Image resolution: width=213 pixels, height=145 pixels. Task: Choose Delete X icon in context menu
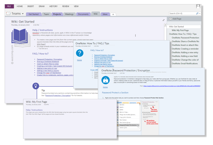118,110
